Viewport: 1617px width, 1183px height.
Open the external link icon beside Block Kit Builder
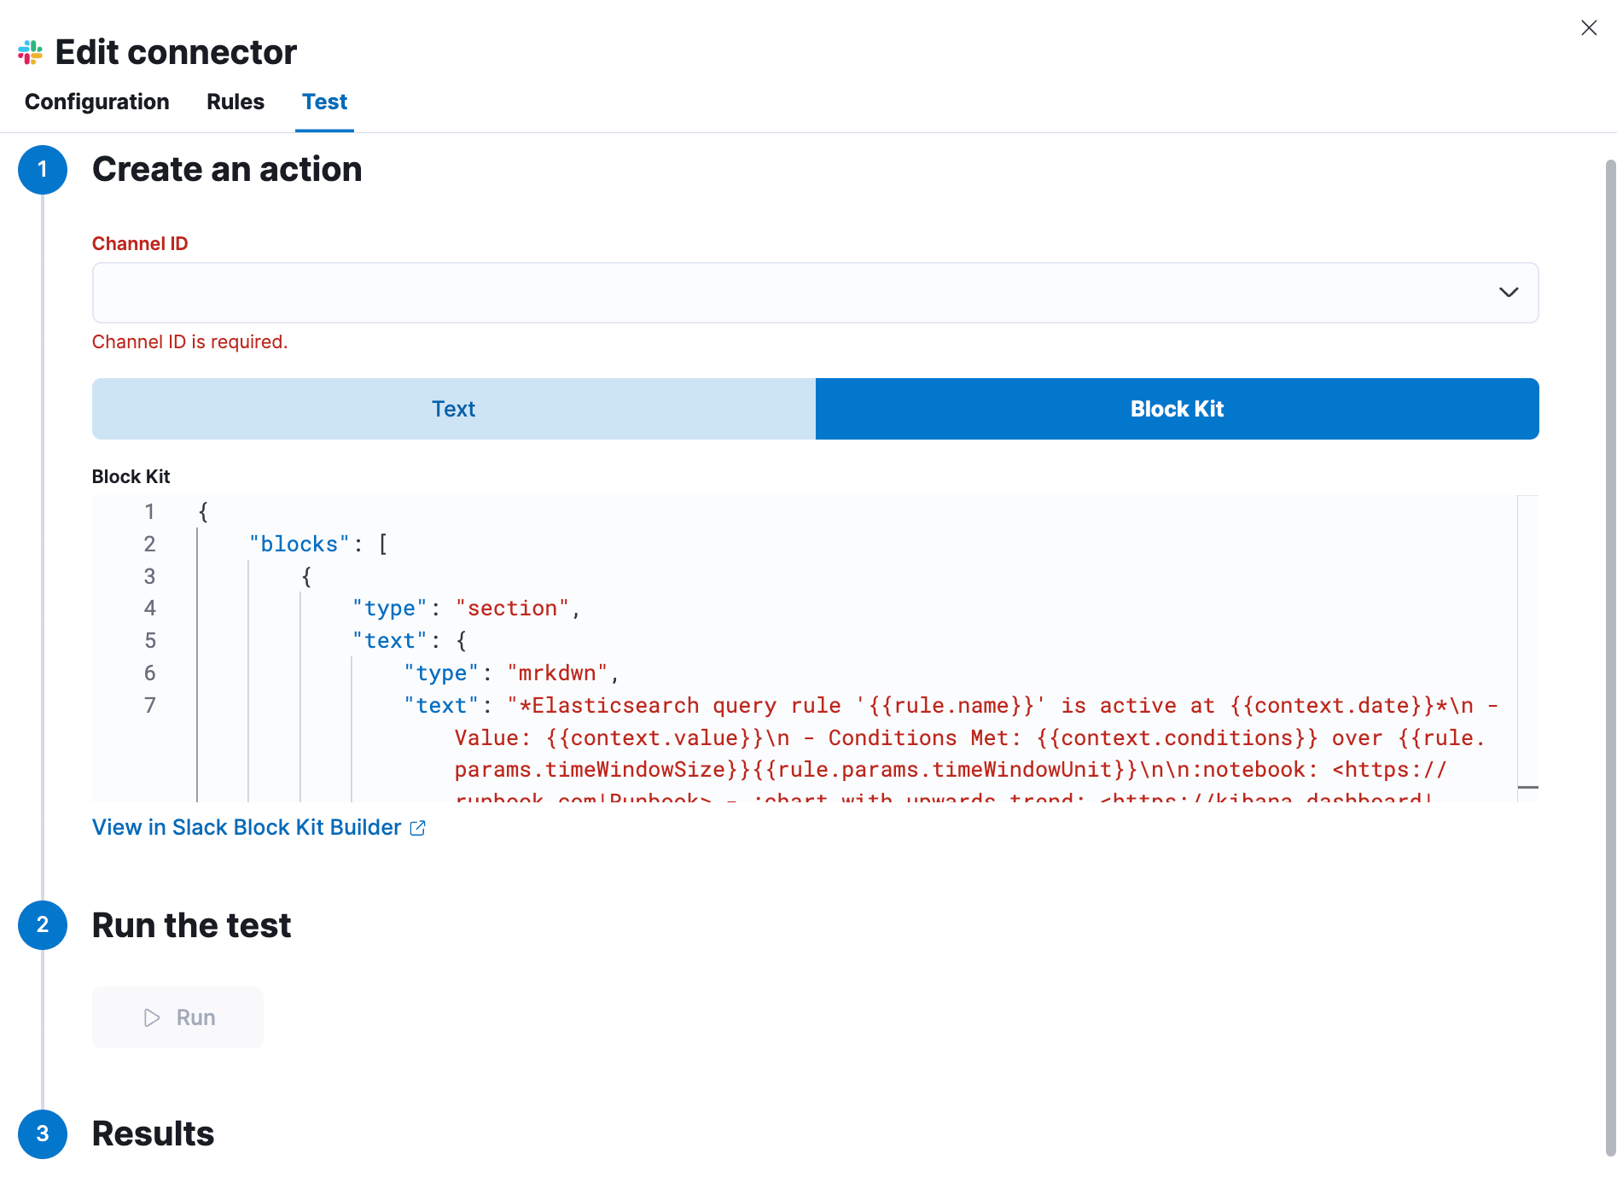point(417,827)
